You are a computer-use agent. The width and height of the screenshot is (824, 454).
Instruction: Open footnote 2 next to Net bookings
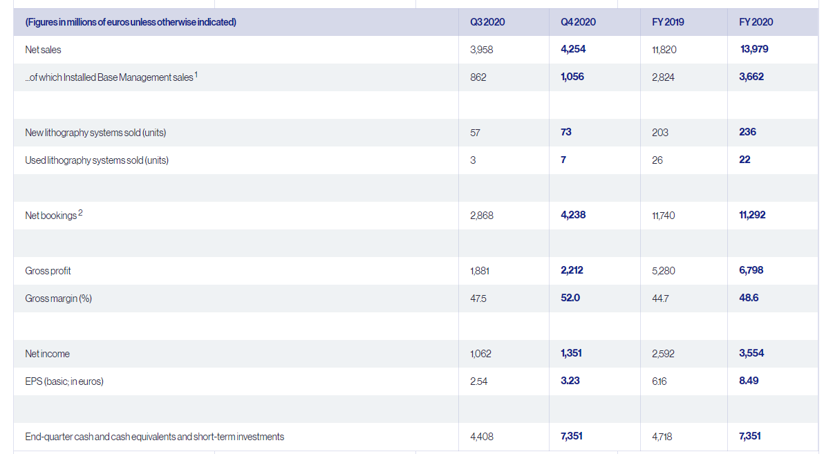pos(80,212)
